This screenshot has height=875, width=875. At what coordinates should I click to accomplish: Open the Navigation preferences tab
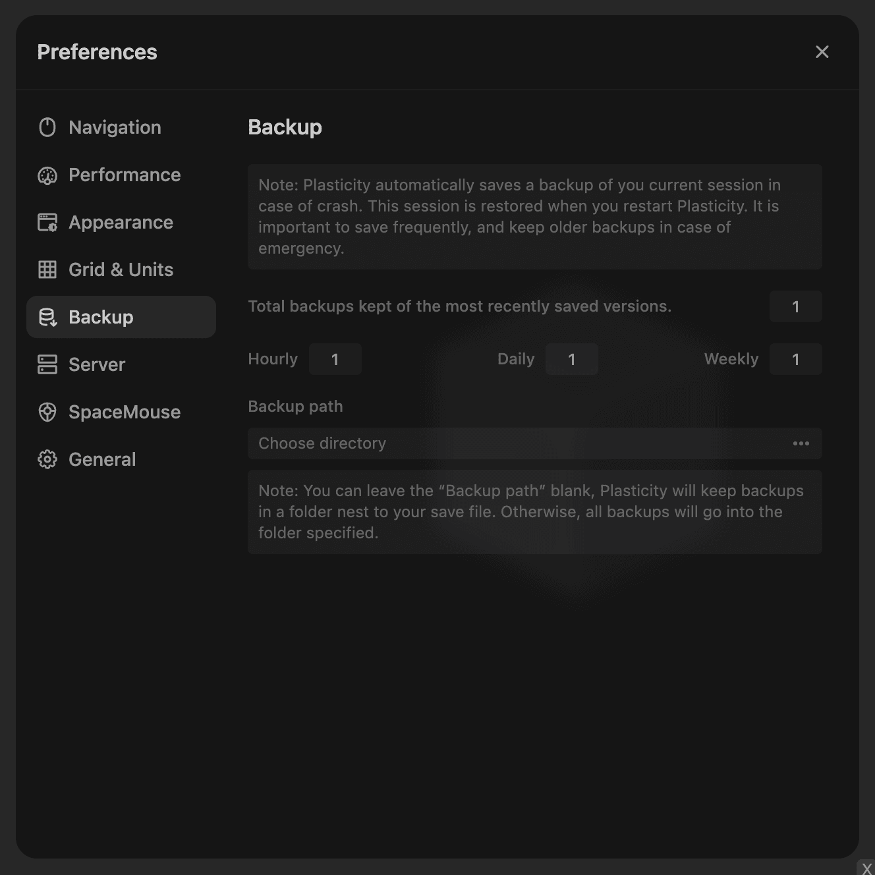tap(115, 127)
